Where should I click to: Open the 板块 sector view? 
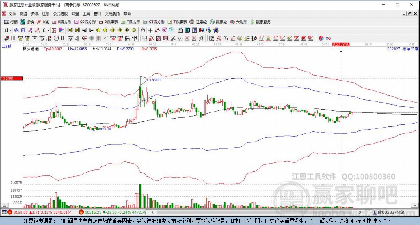click(27, 22)
